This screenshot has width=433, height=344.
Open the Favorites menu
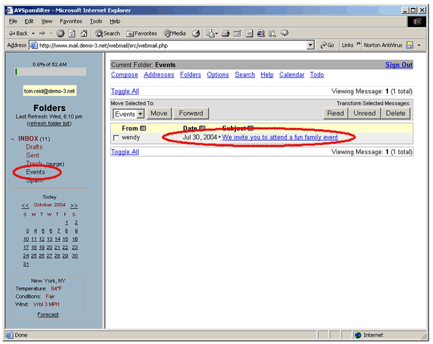tap(71, 21)
